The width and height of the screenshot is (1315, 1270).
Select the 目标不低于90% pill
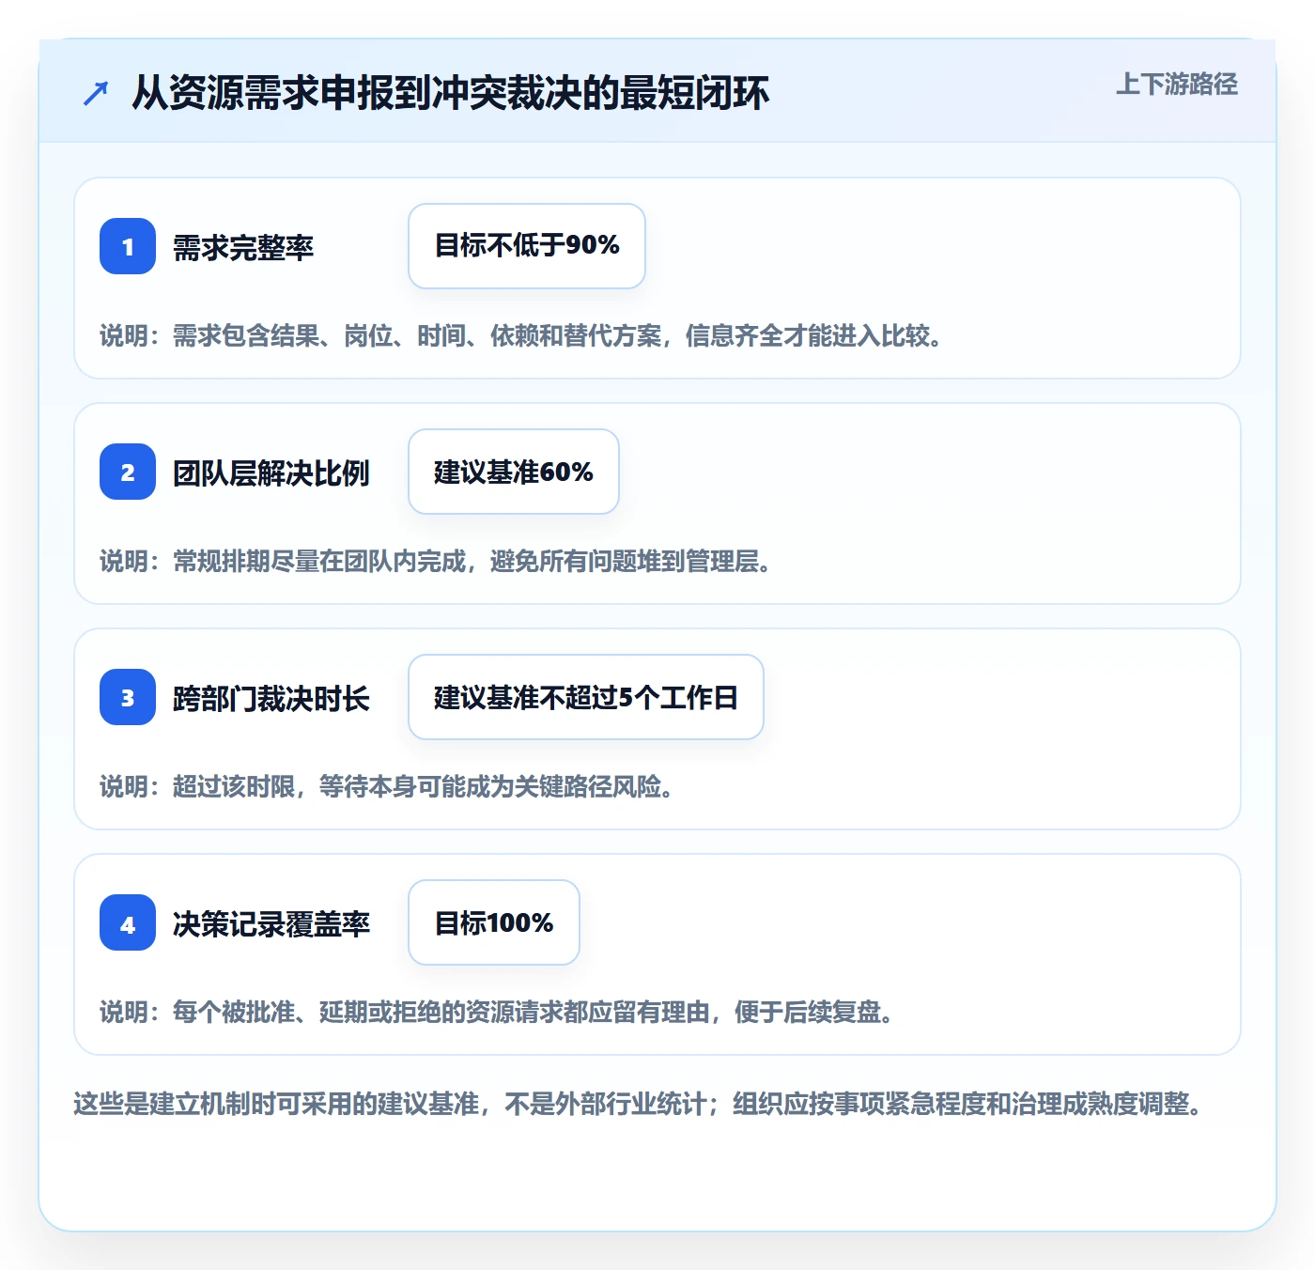tap(527, 246)
